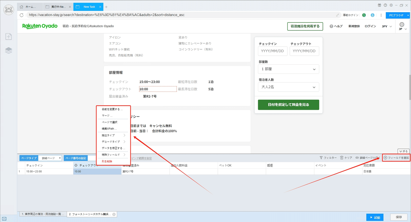
Task: Click the クリア trash icon
Action: 341,158
